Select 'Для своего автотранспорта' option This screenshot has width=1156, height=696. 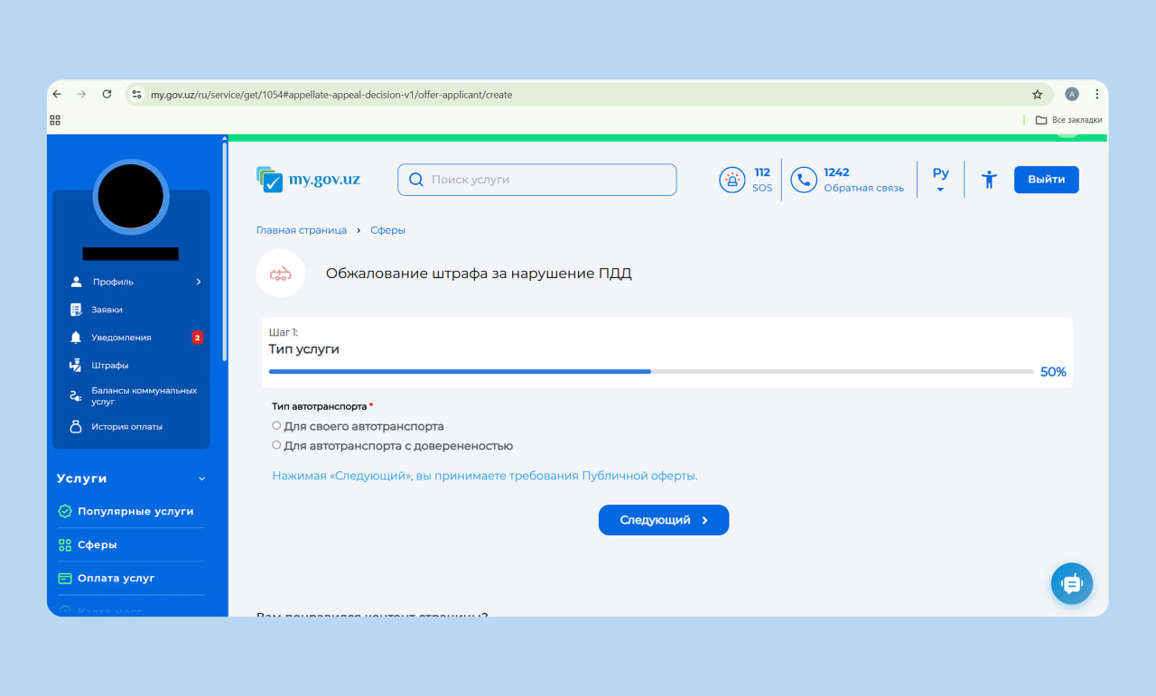[x=276, y=426]
